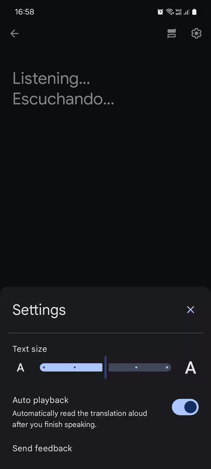This screenshot has height=469, width=211.
Task: Open Send feedback
Action: pyautogui.click(x=42, y=448)
